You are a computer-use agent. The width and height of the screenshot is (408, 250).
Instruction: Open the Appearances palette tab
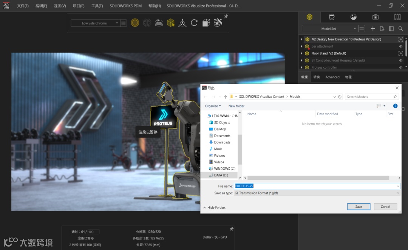[332, 17]
